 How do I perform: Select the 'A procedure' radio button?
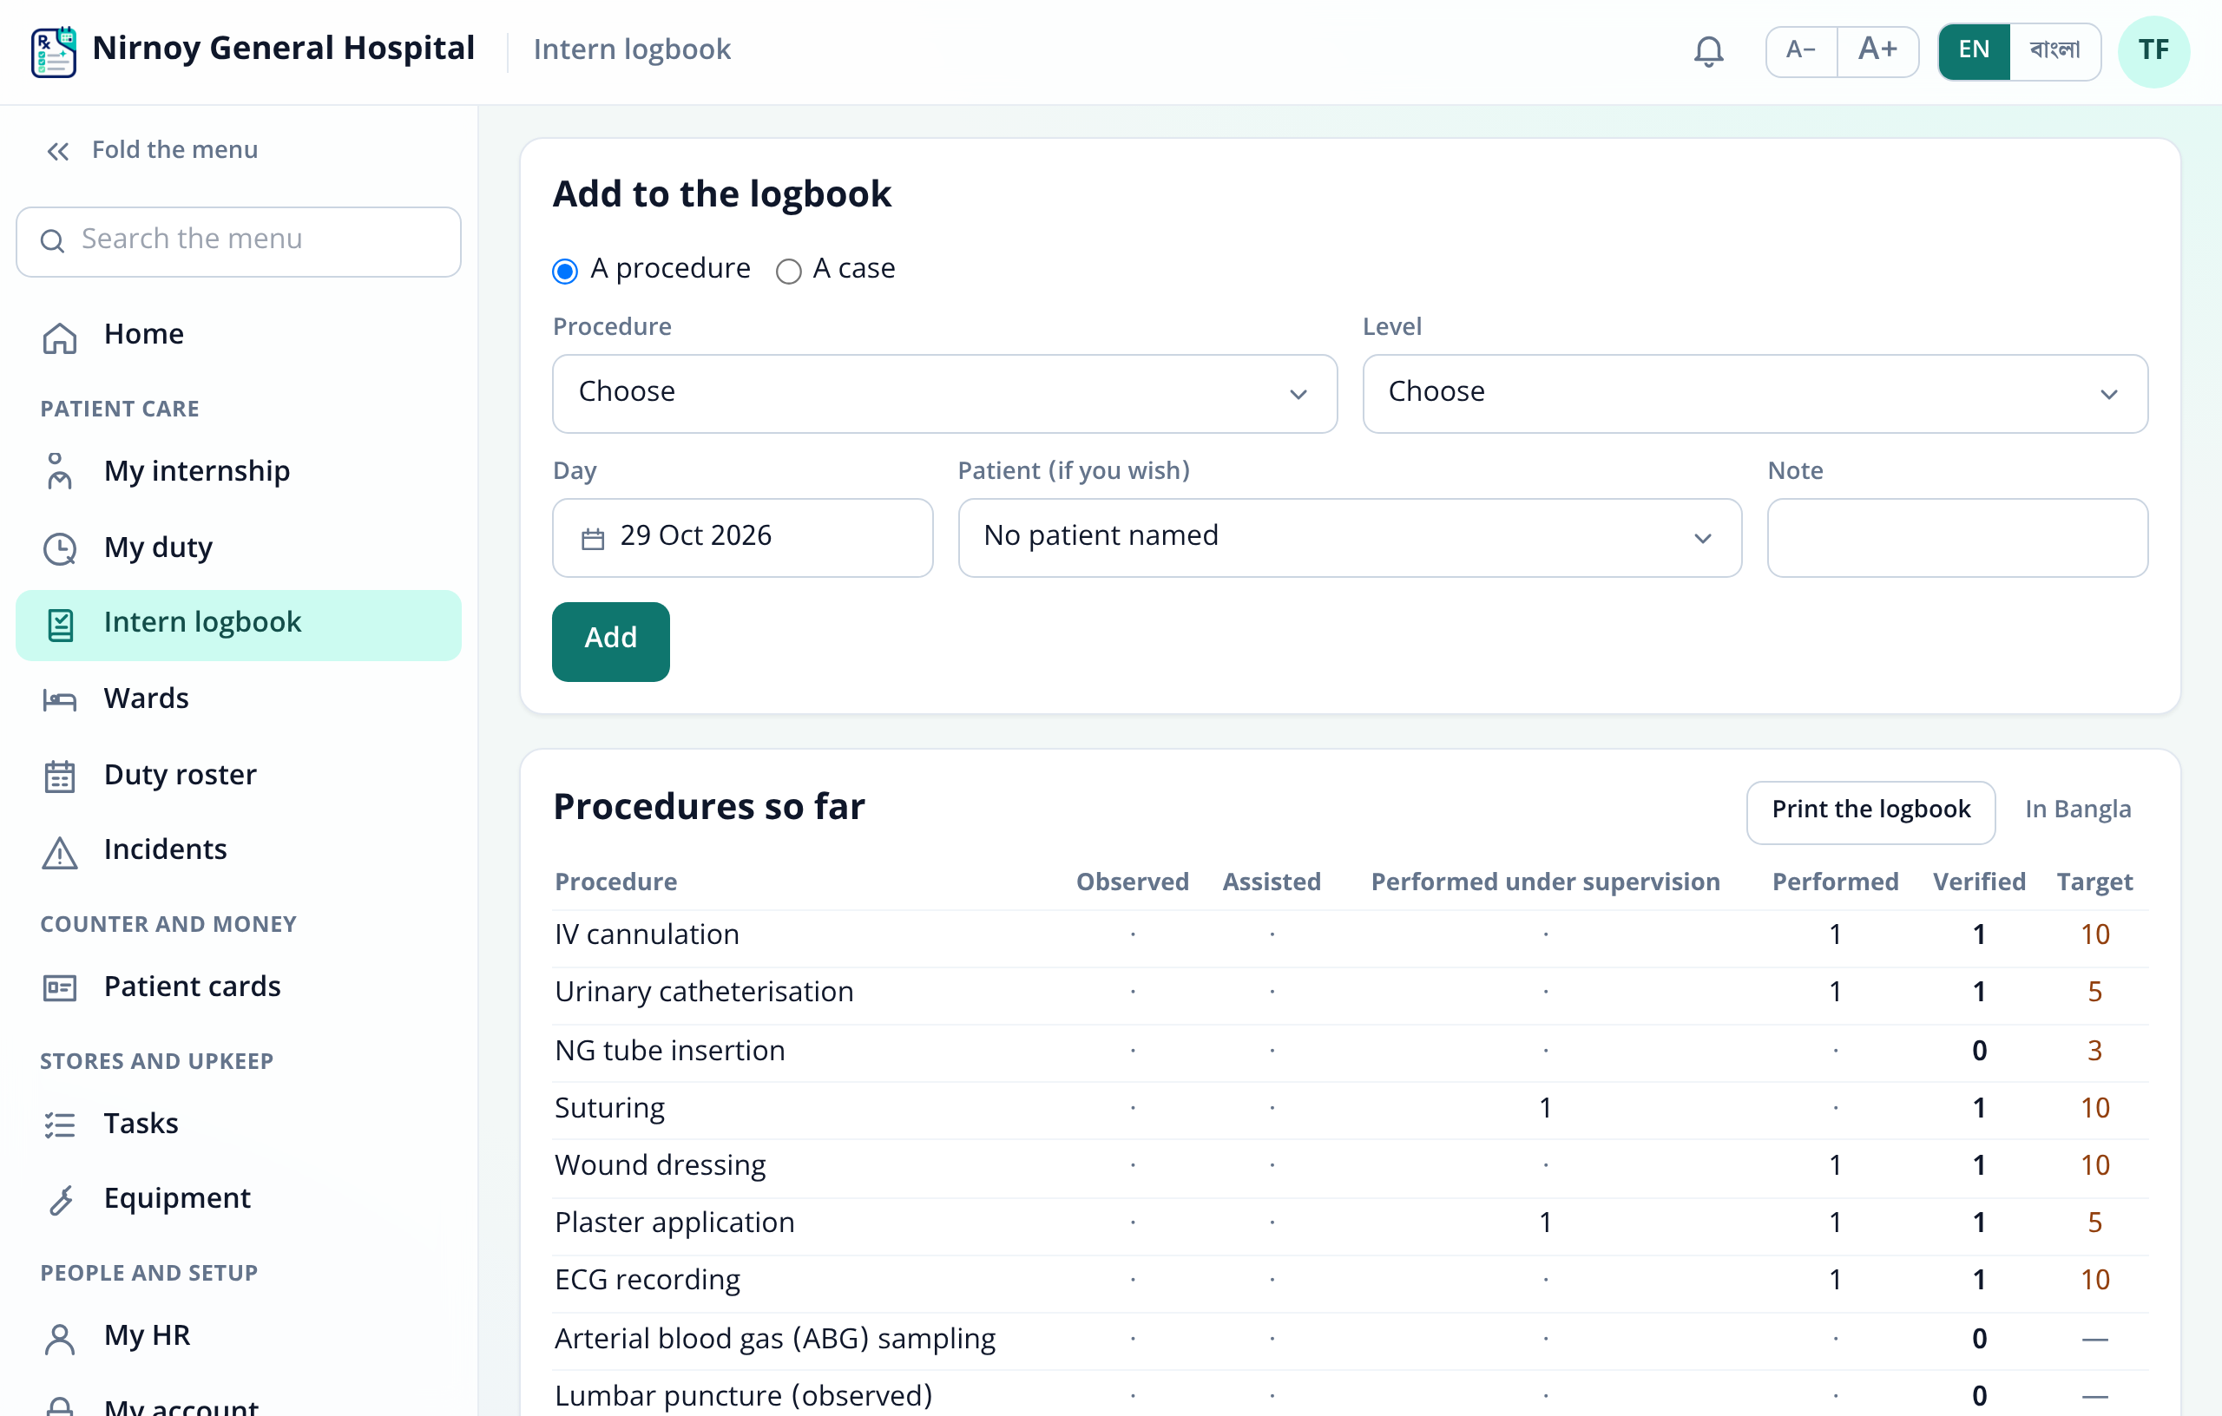(x=565, y=271)
